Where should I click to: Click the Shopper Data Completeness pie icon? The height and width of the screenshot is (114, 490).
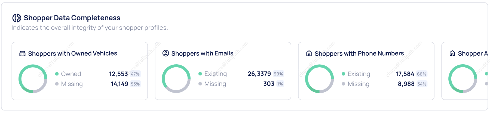(x=17, y=18)
